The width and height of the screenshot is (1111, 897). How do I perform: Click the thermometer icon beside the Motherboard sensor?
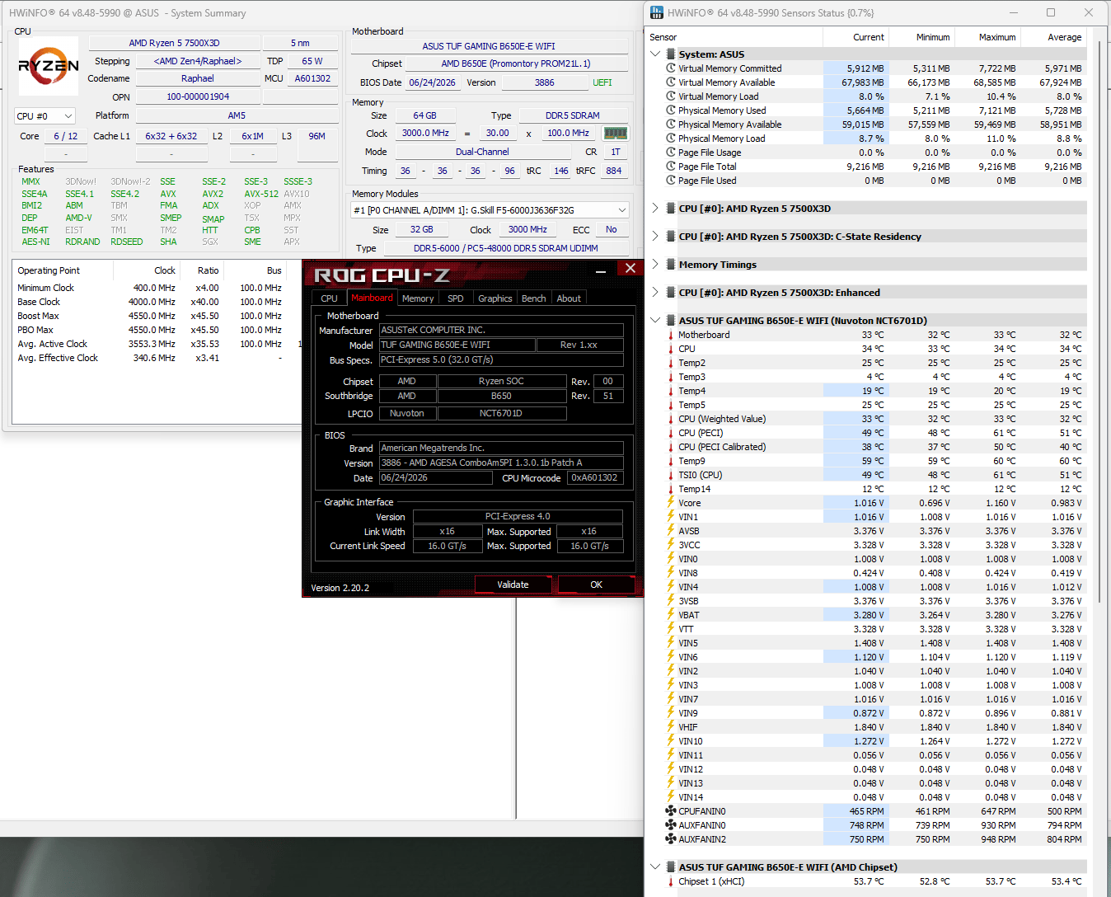[x=671, y=335]
